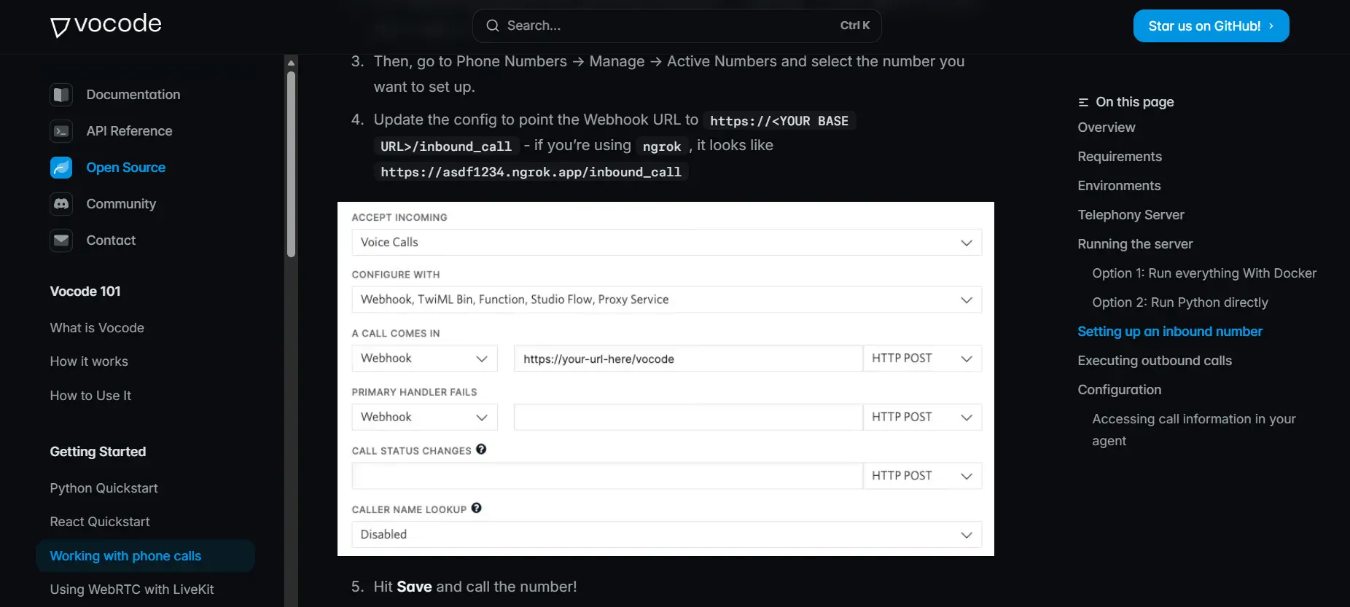The image size is (1350, 607).
Task: Open HTTP POST dropdown in Primary Handler Fails row
Action: [x=922, y=417]
